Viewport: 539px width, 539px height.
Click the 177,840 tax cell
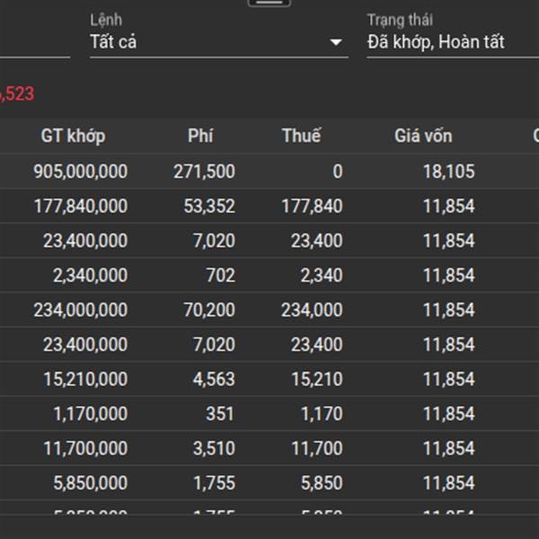(x=312, y=207)
